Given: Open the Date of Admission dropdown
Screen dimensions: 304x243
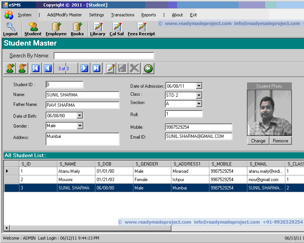Looking at the screenshot, I should pos(199,86).
